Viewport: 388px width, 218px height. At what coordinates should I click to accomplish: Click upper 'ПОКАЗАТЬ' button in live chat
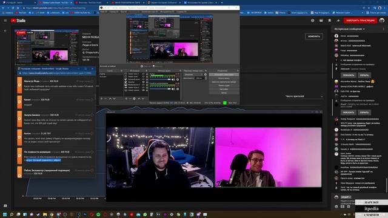(x=349, y=75)
